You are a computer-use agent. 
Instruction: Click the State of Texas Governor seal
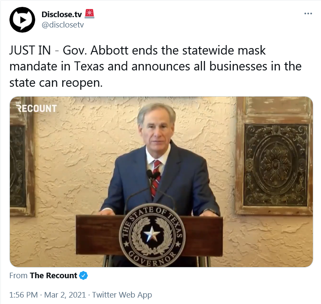click(152, 235)
